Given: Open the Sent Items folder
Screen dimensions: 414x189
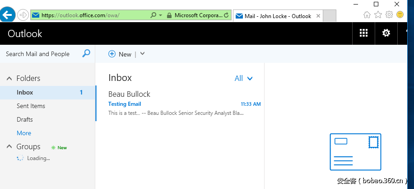Looking at the screenshot, I should tap(31, 106).
